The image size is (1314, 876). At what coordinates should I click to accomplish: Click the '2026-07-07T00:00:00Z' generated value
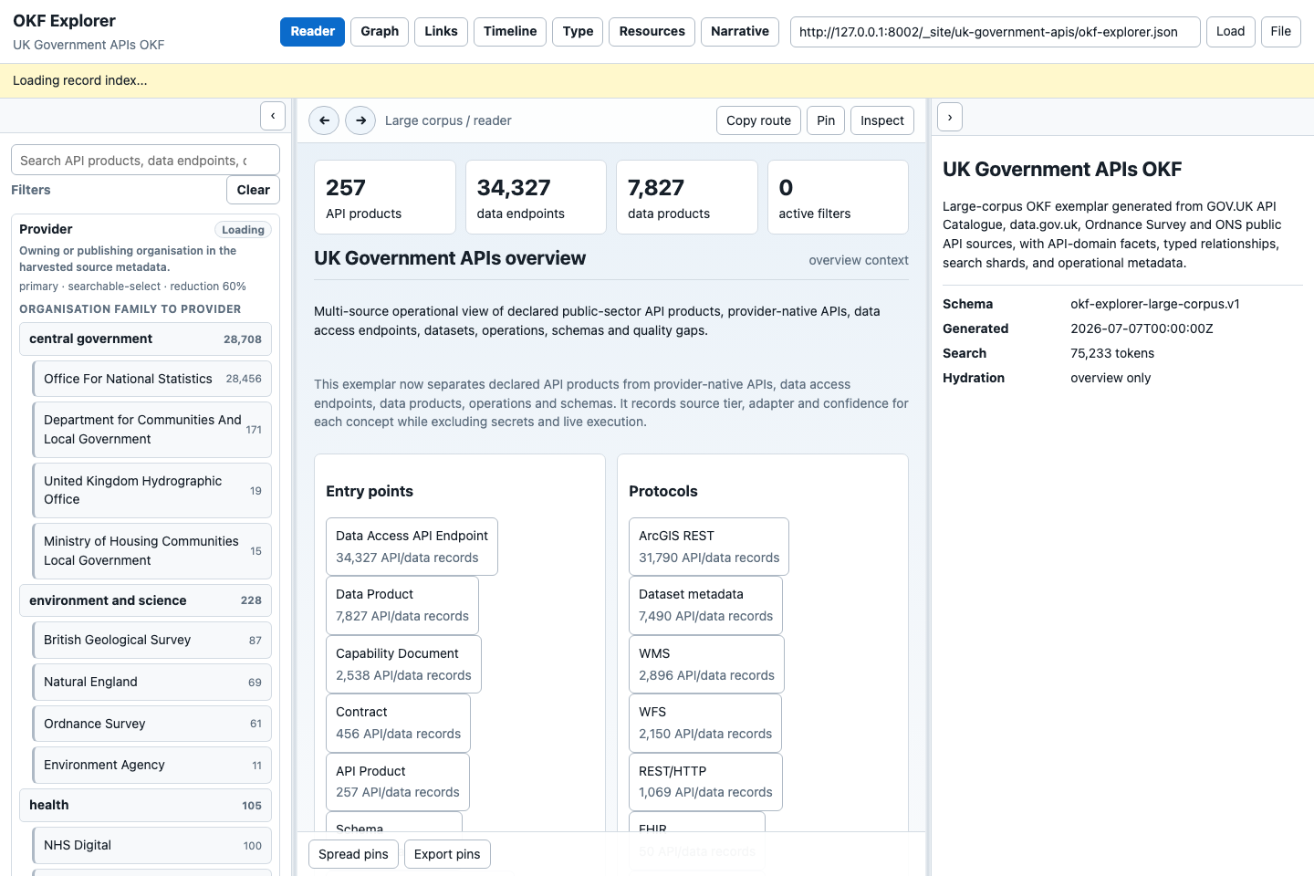[1142, 328]
